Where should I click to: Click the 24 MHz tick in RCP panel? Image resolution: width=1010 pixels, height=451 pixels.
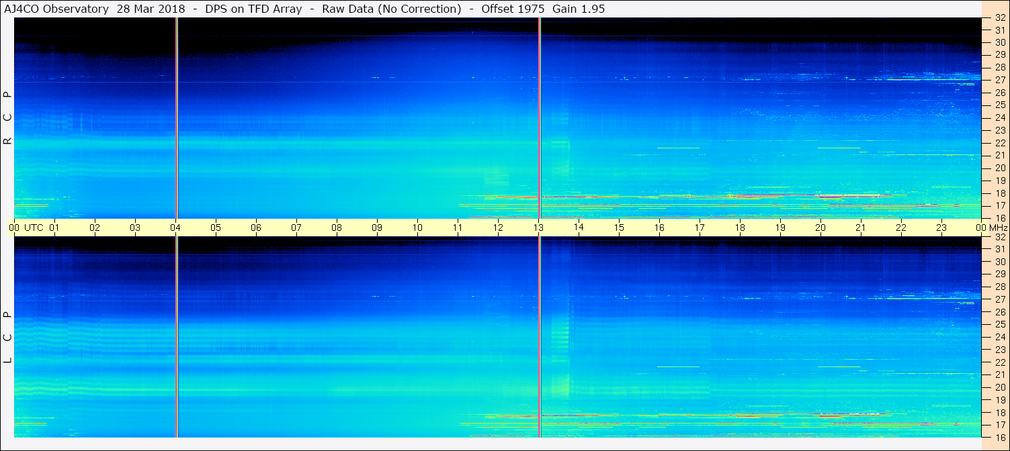(999, 118)
